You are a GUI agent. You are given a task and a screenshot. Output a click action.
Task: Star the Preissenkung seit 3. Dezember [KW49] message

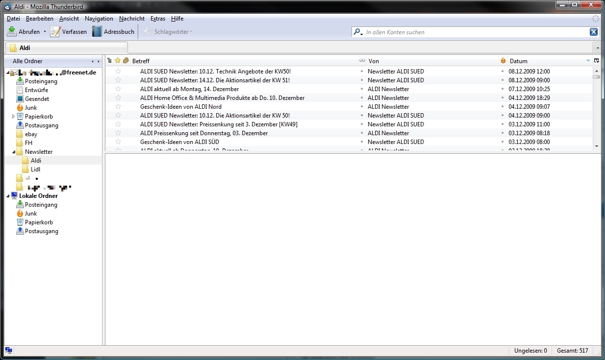pyautogui.click(x=118, y=124)
